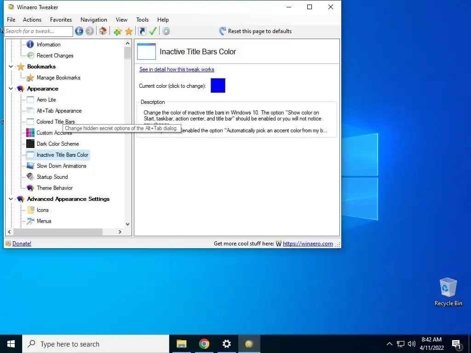471x353 pixels.
Task: Select 'Dark Color Scheme' tree row text
Action: (x=57, y=144)
